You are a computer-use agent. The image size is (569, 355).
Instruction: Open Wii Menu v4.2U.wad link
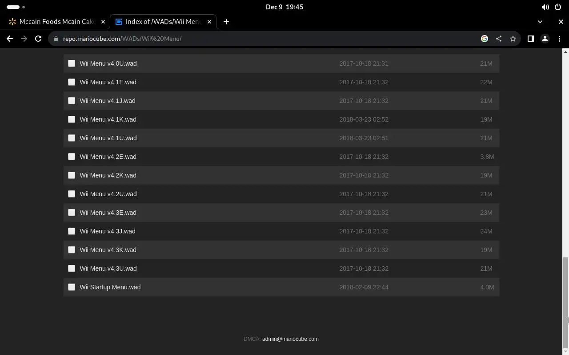(x=108, y=194)
